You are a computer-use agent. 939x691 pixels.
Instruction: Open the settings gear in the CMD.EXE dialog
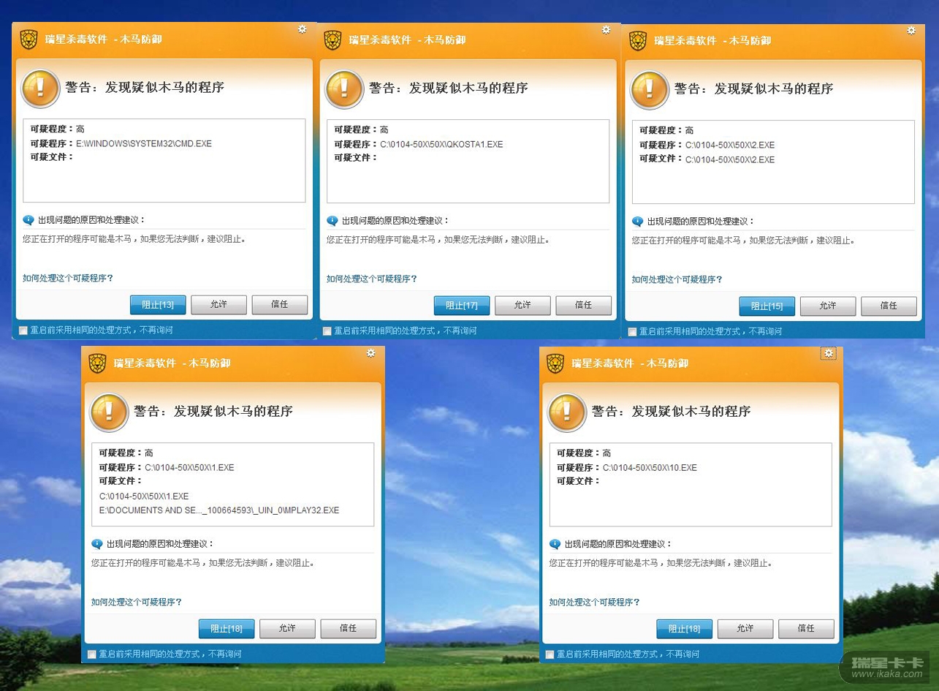point(303,29)
